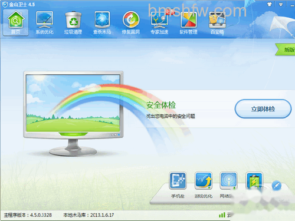The height and width of the screenshot is (221, 295).
Task: Click the 本地木马库 database date text
Action: [x=88, y=215]
